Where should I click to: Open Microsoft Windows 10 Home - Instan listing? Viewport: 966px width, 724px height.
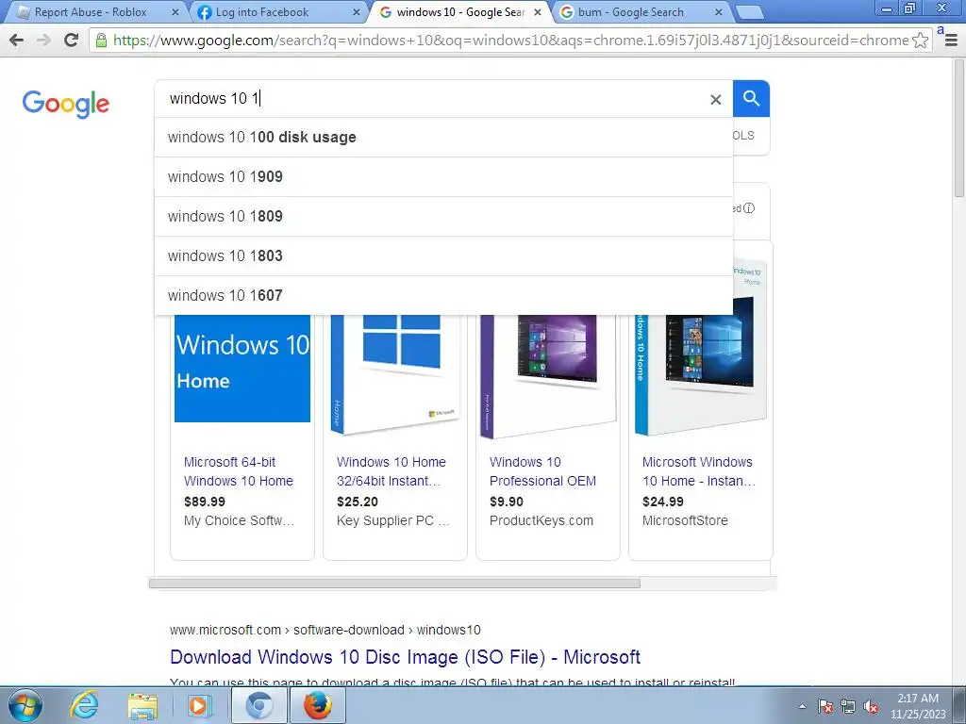point(699,471)
